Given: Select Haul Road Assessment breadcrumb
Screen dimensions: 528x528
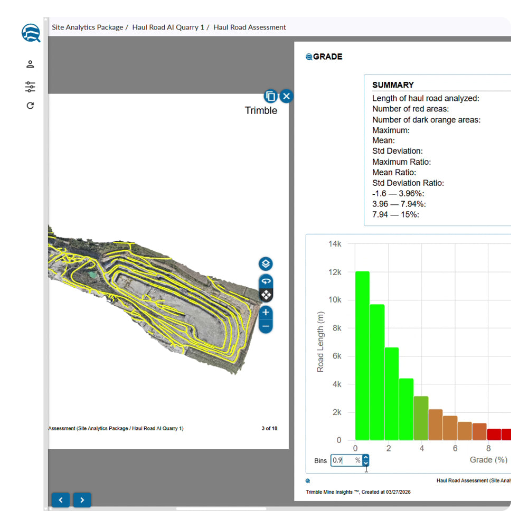Looking at the screenshot, I should point(250,27).
